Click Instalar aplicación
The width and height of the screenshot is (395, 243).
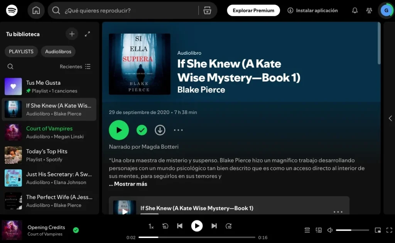point(312,10)
